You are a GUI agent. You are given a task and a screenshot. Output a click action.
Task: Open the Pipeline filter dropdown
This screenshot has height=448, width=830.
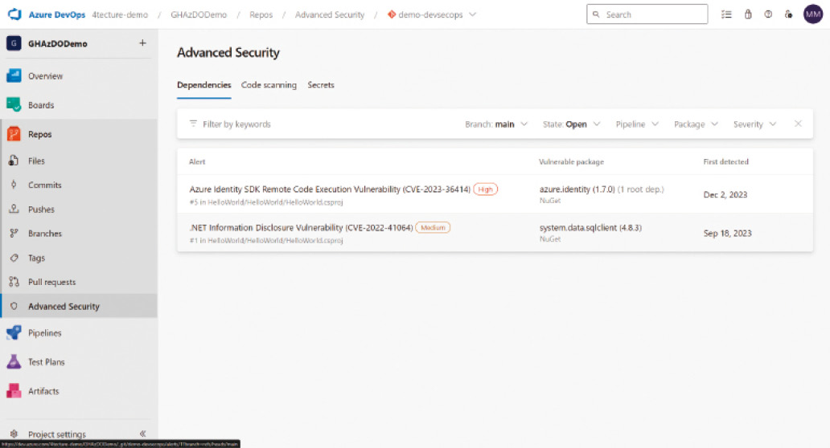[x=637, y=124]
